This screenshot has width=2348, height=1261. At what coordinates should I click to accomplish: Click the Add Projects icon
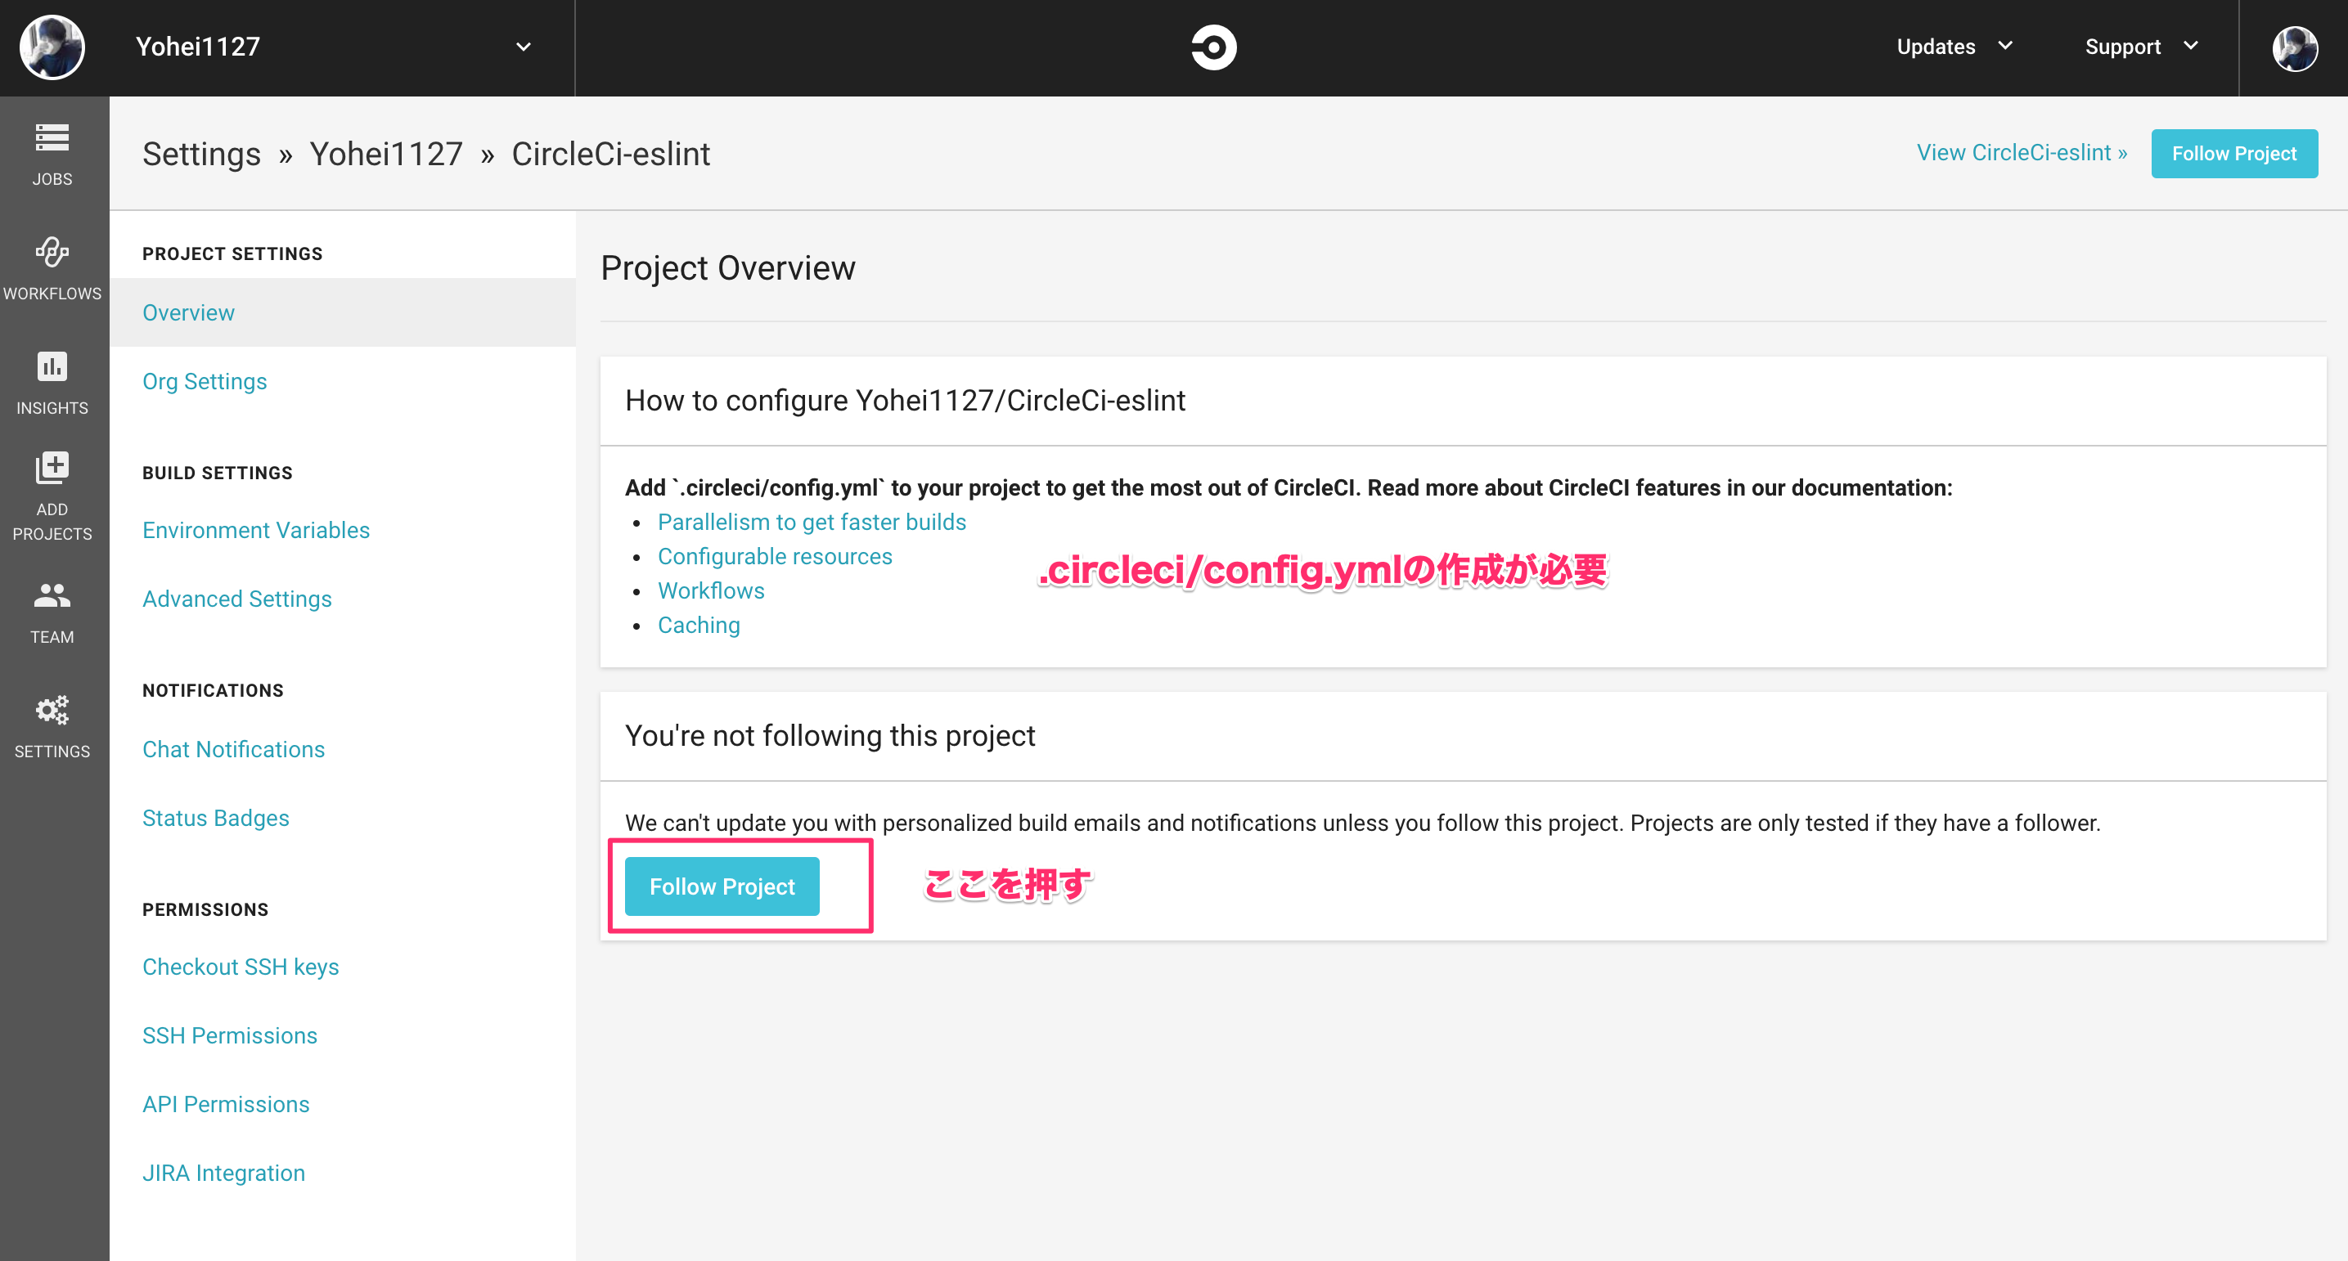pos(52,469)
